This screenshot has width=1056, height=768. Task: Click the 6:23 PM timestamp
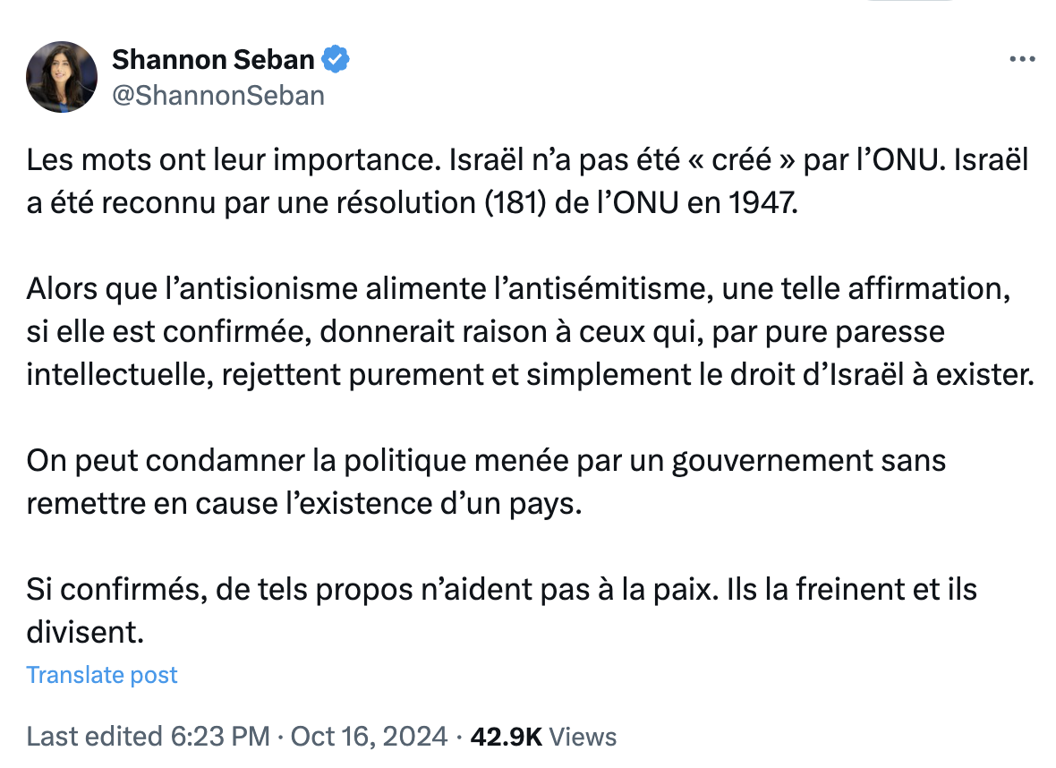[220, 737]
